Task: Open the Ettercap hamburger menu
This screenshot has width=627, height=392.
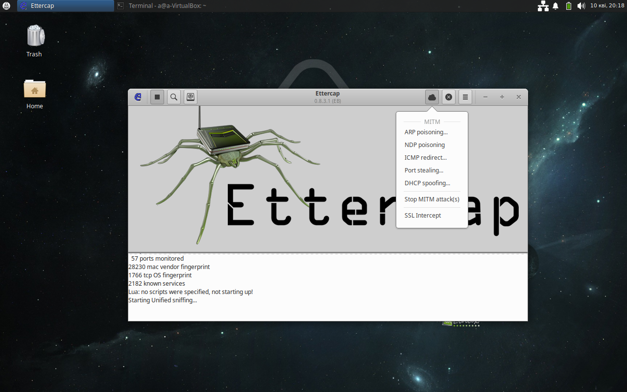Action: click(x=465, y=97)
